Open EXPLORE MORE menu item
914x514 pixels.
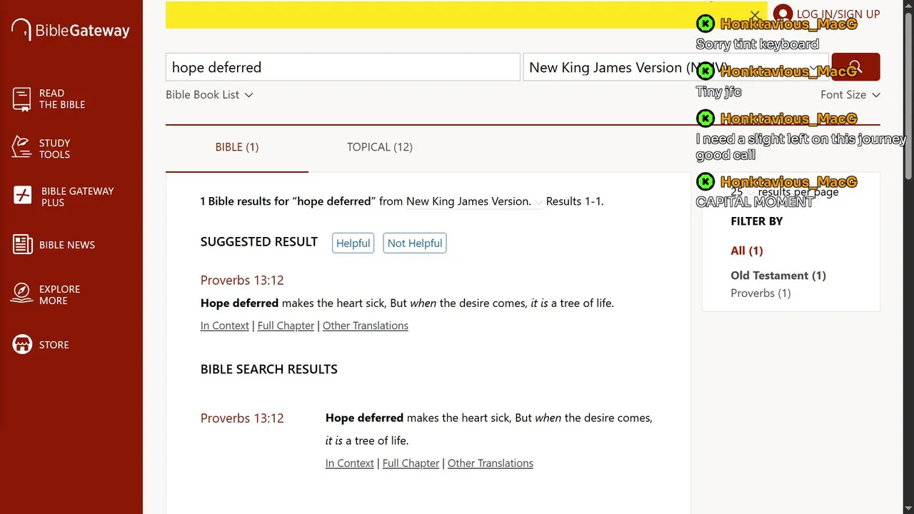tap(60, 295)
